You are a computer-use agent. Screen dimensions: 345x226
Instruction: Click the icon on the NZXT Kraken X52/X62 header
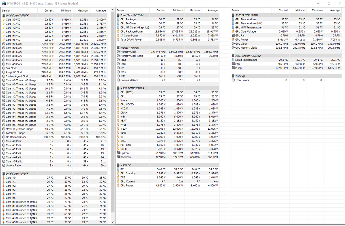tap(233, 56)
